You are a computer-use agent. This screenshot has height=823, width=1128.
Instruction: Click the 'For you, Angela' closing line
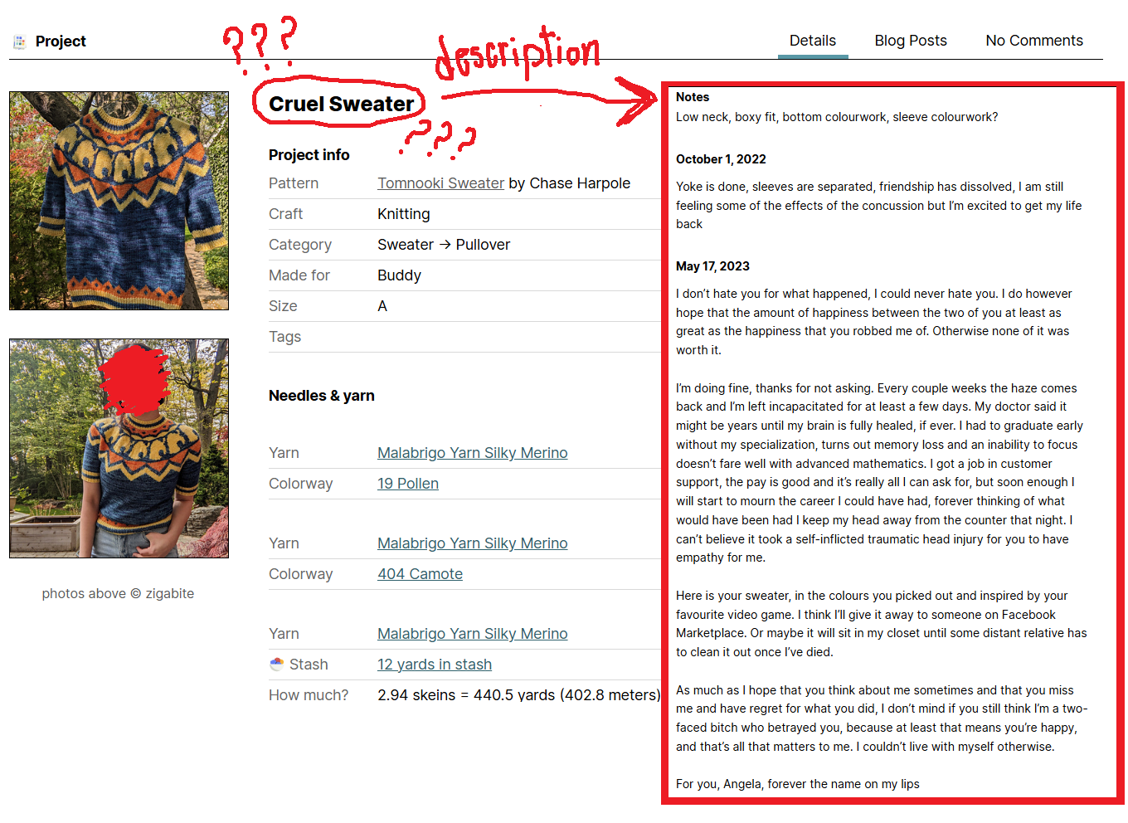point(798,784)
